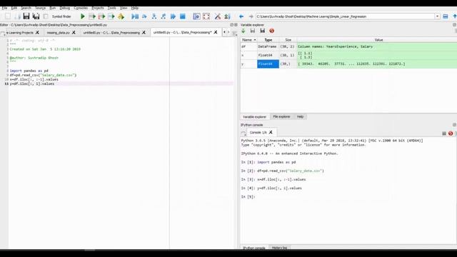Open the Help menu
Screen dimensions: 457x257
[135, 8]
